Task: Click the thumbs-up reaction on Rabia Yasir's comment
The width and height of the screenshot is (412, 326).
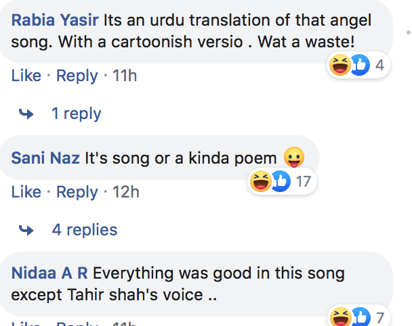Action: 360,65
